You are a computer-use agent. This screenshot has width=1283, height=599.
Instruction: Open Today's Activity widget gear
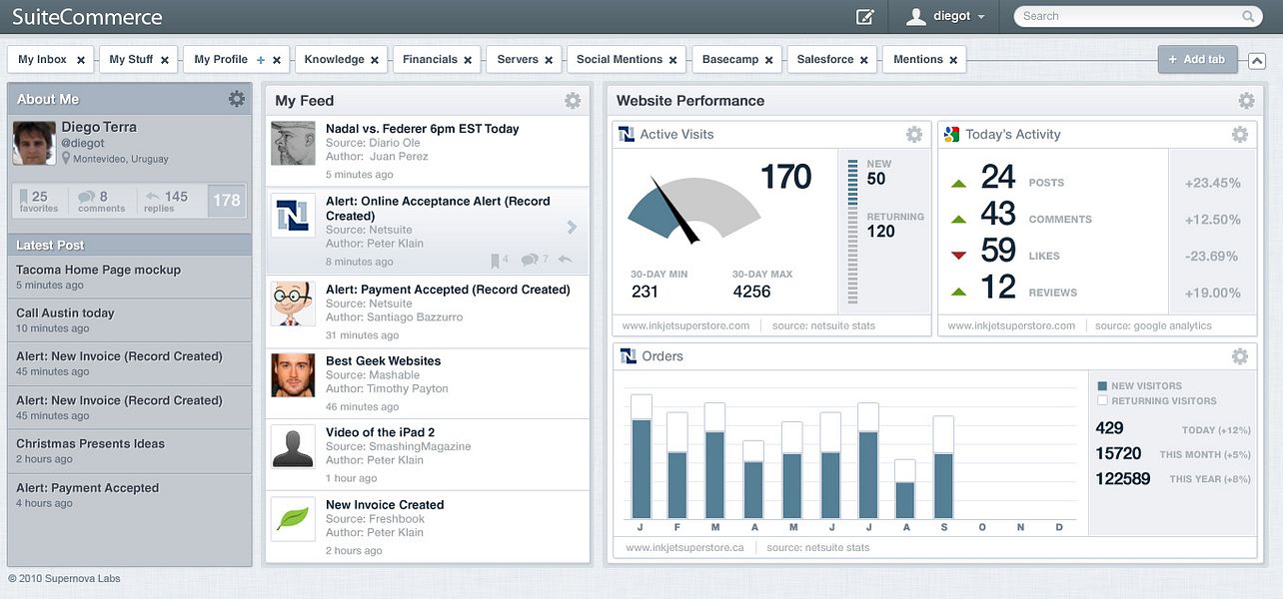pos(1240,135)
